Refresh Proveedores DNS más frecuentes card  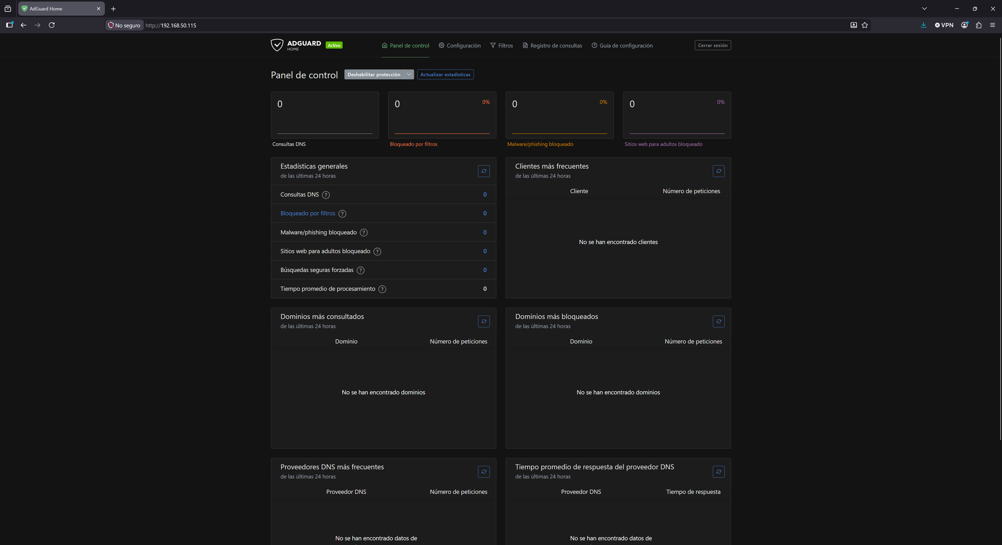(x=484, y=471)
